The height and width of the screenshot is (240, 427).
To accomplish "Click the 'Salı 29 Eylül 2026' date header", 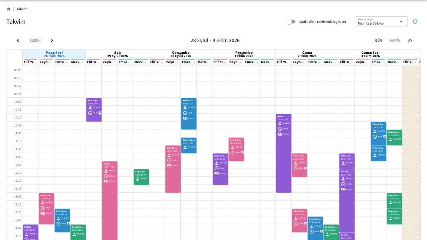I will point(117,54).
